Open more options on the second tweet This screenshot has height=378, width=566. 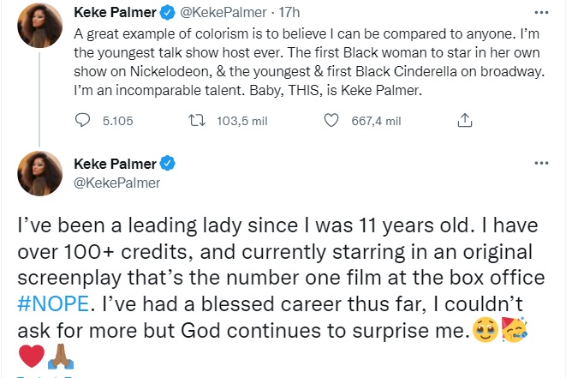coord(540,163)
